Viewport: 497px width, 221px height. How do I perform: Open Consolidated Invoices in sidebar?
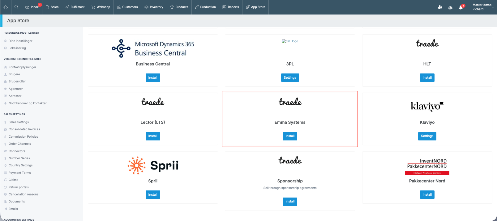point(24,129)
